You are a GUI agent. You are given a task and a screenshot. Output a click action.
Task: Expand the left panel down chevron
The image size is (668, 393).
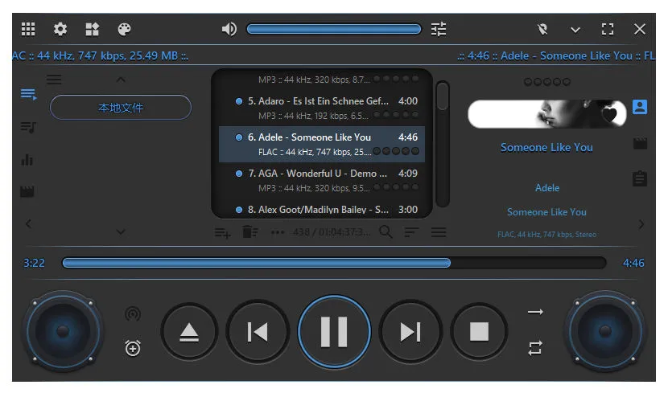click(121, 231)
